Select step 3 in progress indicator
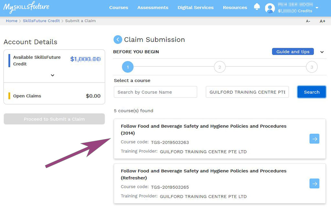Viewport: 331px width, 207px height. coord(312,67)
